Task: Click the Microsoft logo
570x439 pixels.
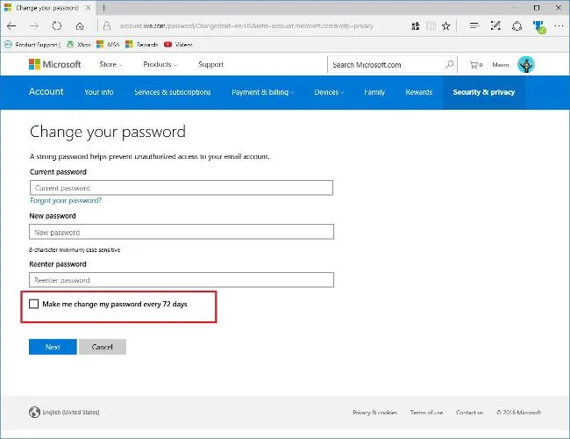Action: click(x=55, y=64)
